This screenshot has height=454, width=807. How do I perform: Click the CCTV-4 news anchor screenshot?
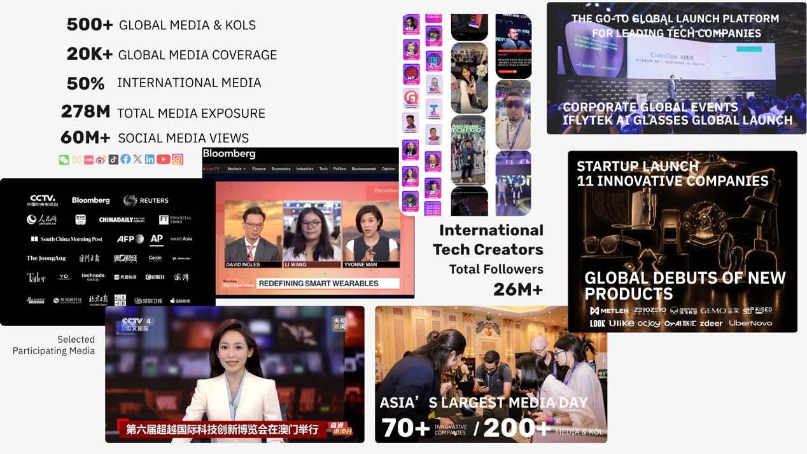click(x=235, y=374)
